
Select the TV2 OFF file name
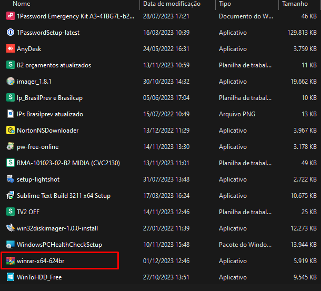28,212
